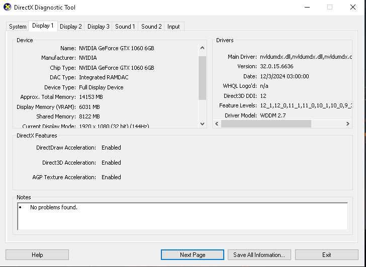Screen dimensions: 366x267
Task: Select Name value NVIDIA GeForce GTX 1060 6GB
Action: 117,48
